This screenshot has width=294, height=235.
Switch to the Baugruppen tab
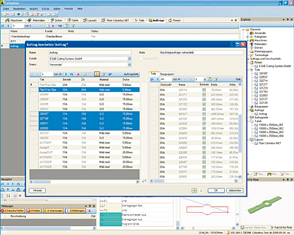coord(167,74)
